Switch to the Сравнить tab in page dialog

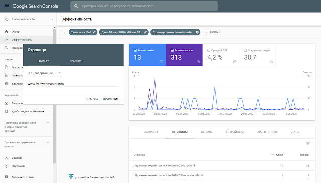pos(76,61)
